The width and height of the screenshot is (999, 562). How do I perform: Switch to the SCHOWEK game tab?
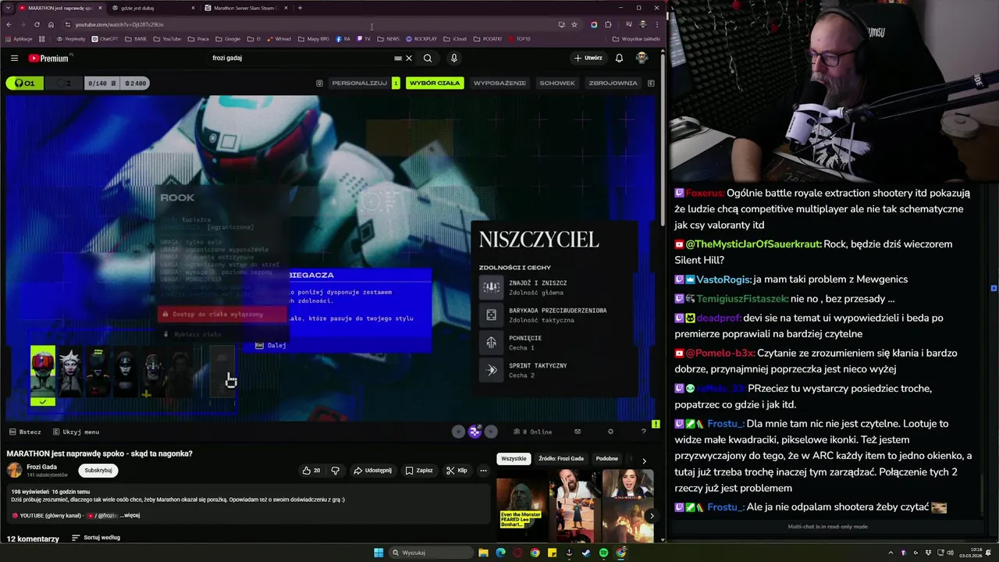point(557,83)
